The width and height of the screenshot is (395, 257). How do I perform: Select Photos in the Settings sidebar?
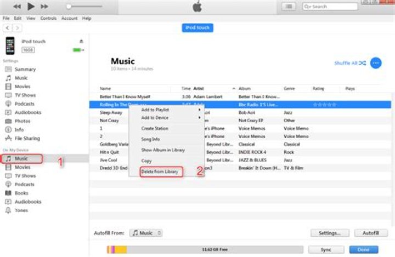pyautogui.click(x=22, y=121)
